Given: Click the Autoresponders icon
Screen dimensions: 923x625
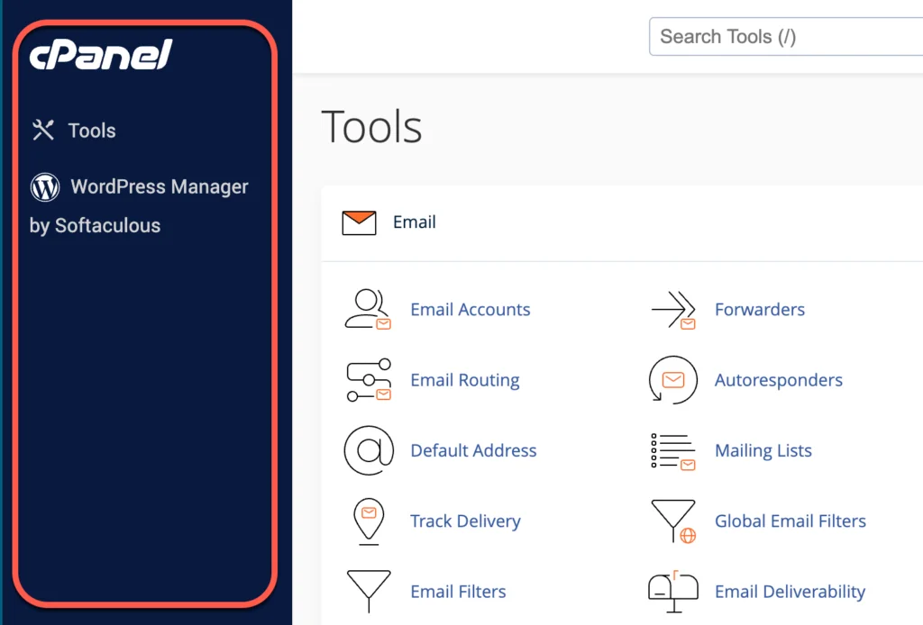Looking at the screenshot, I should point(672,380).
